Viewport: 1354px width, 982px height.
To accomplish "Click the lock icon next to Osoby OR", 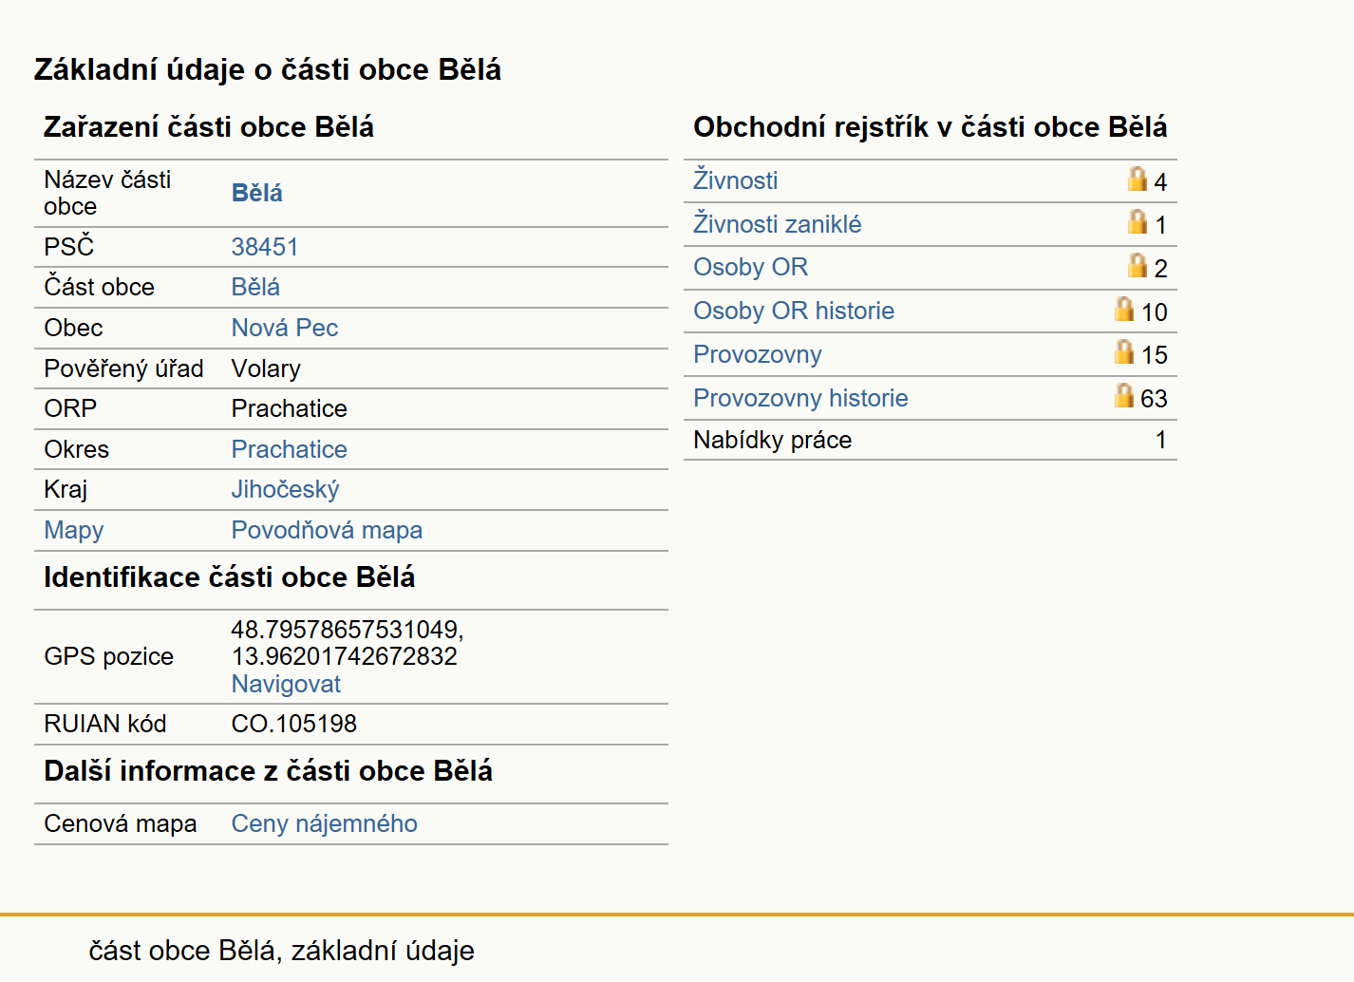I will pos(1137,265).
